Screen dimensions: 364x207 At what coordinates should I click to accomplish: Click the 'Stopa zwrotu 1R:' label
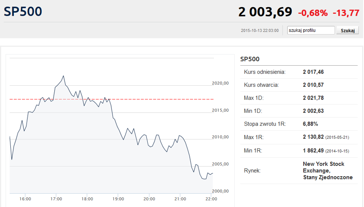click(265, 124)
